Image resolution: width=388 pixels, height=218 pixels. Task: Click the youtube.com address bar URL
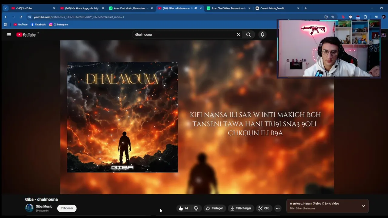[79, 17]
